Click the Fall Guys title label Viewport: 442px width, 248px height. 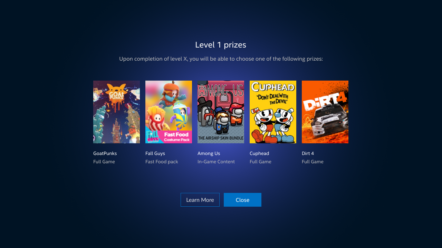(x=155, y=153)
